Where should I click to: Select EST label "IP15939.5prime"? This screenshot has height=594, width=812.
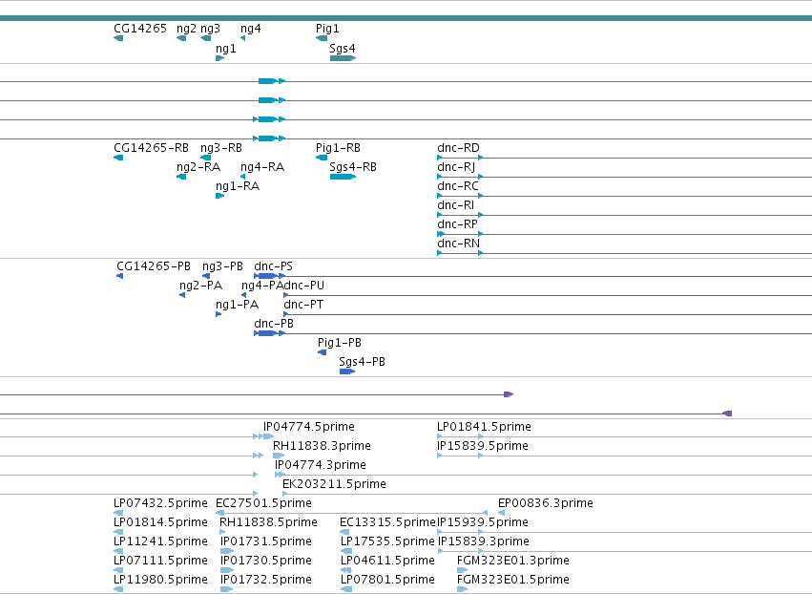[x=483, y=523]
